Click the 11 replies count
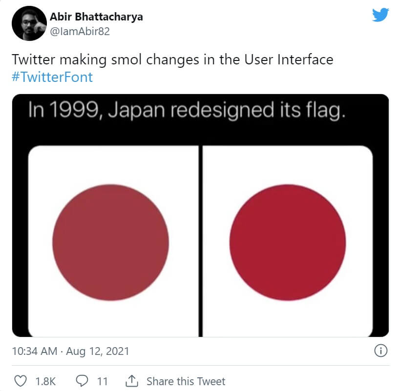 coord(102,381)
